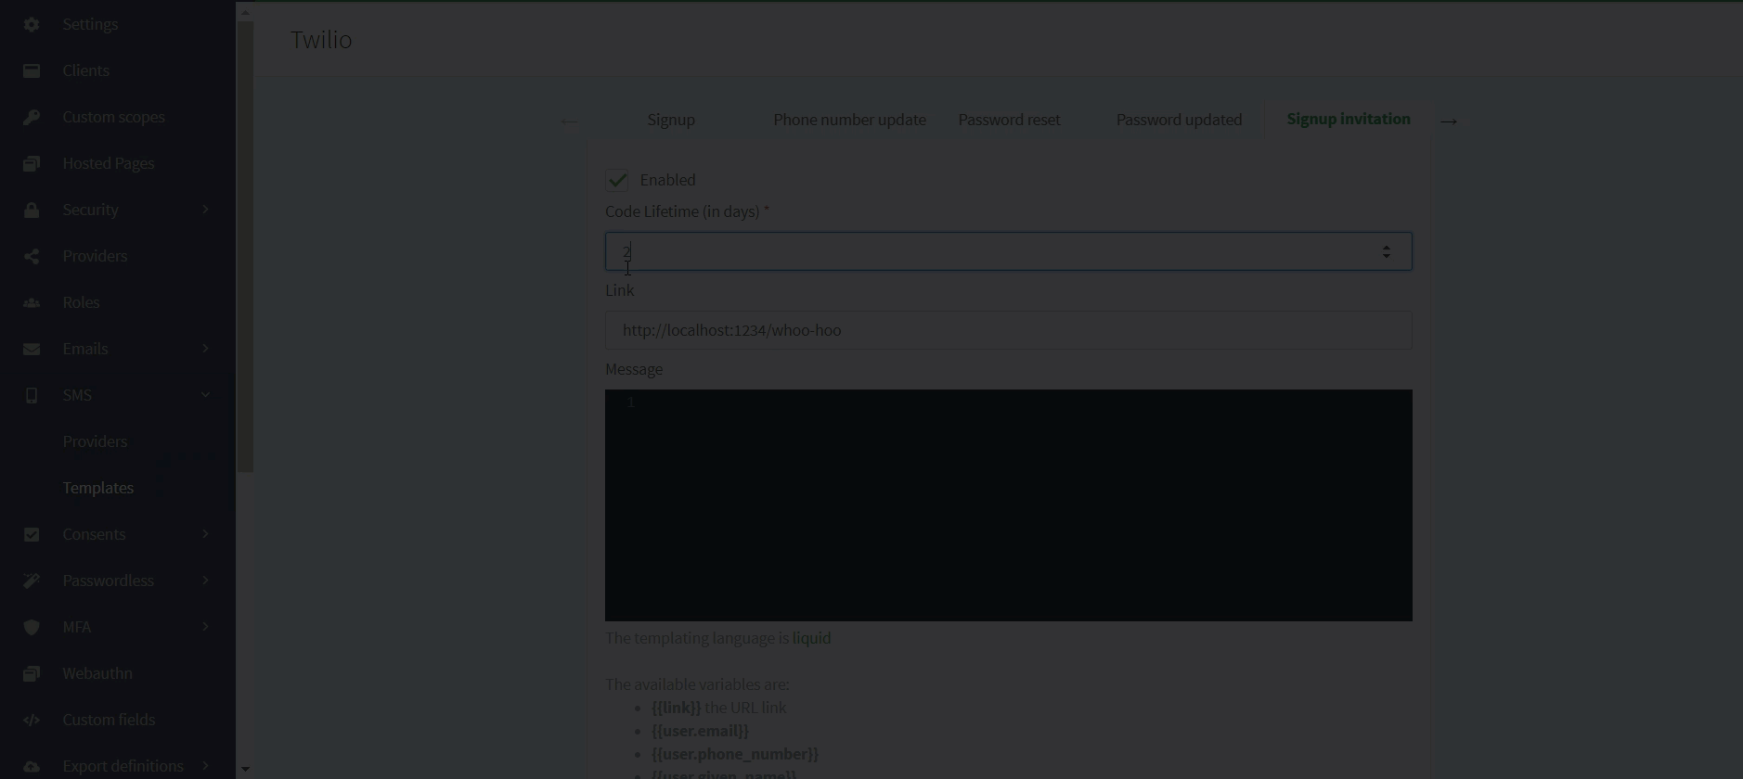Expand the Consents submenu chevron

(205, 534)
